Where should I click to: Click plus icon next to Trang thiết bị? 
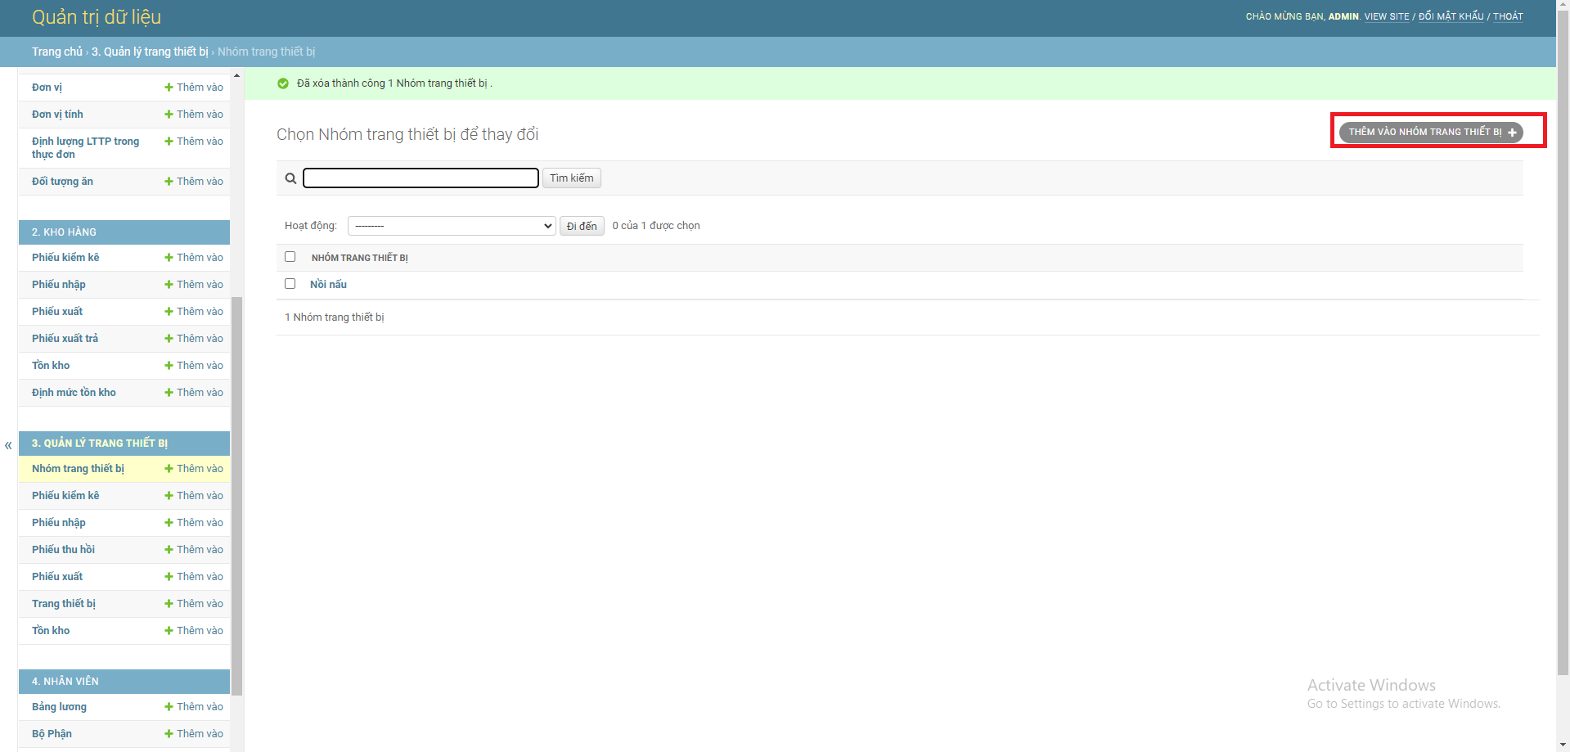click(169, 603)
